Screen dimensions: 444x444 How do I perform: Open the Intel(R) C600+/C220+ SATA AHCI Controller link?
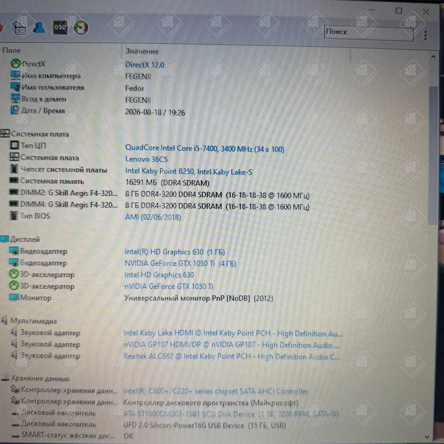pyautogui.click(x=216, y=391)
